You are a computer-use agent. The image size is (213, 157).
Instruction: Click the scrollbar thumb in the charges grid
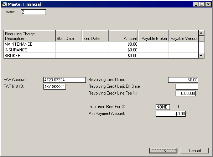[x=201, y=39]
